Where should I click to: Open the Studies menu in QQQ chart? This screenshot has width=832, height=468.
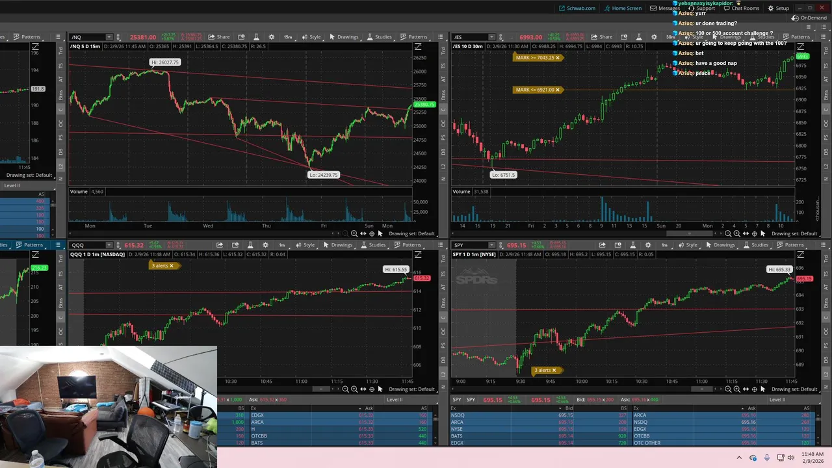coord(373,245)
